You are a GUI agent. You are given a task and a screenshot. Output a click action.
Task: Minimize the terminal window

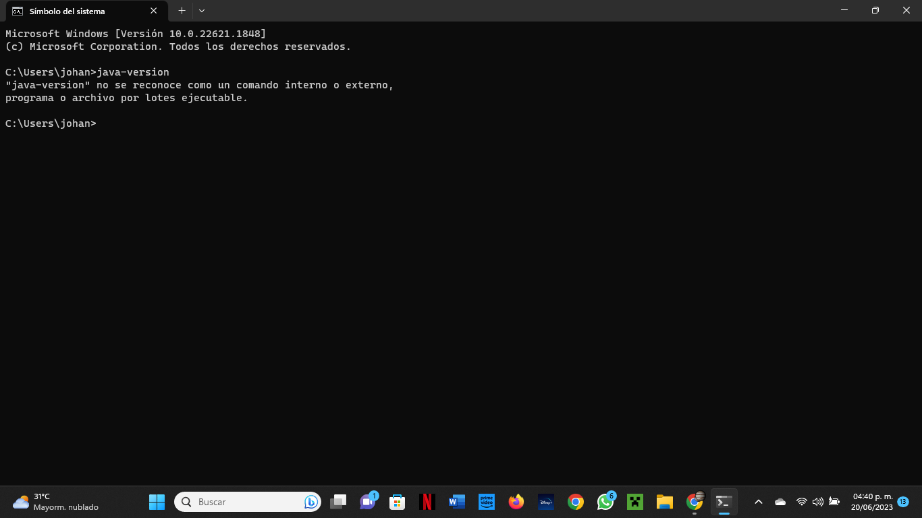(844, 10)
